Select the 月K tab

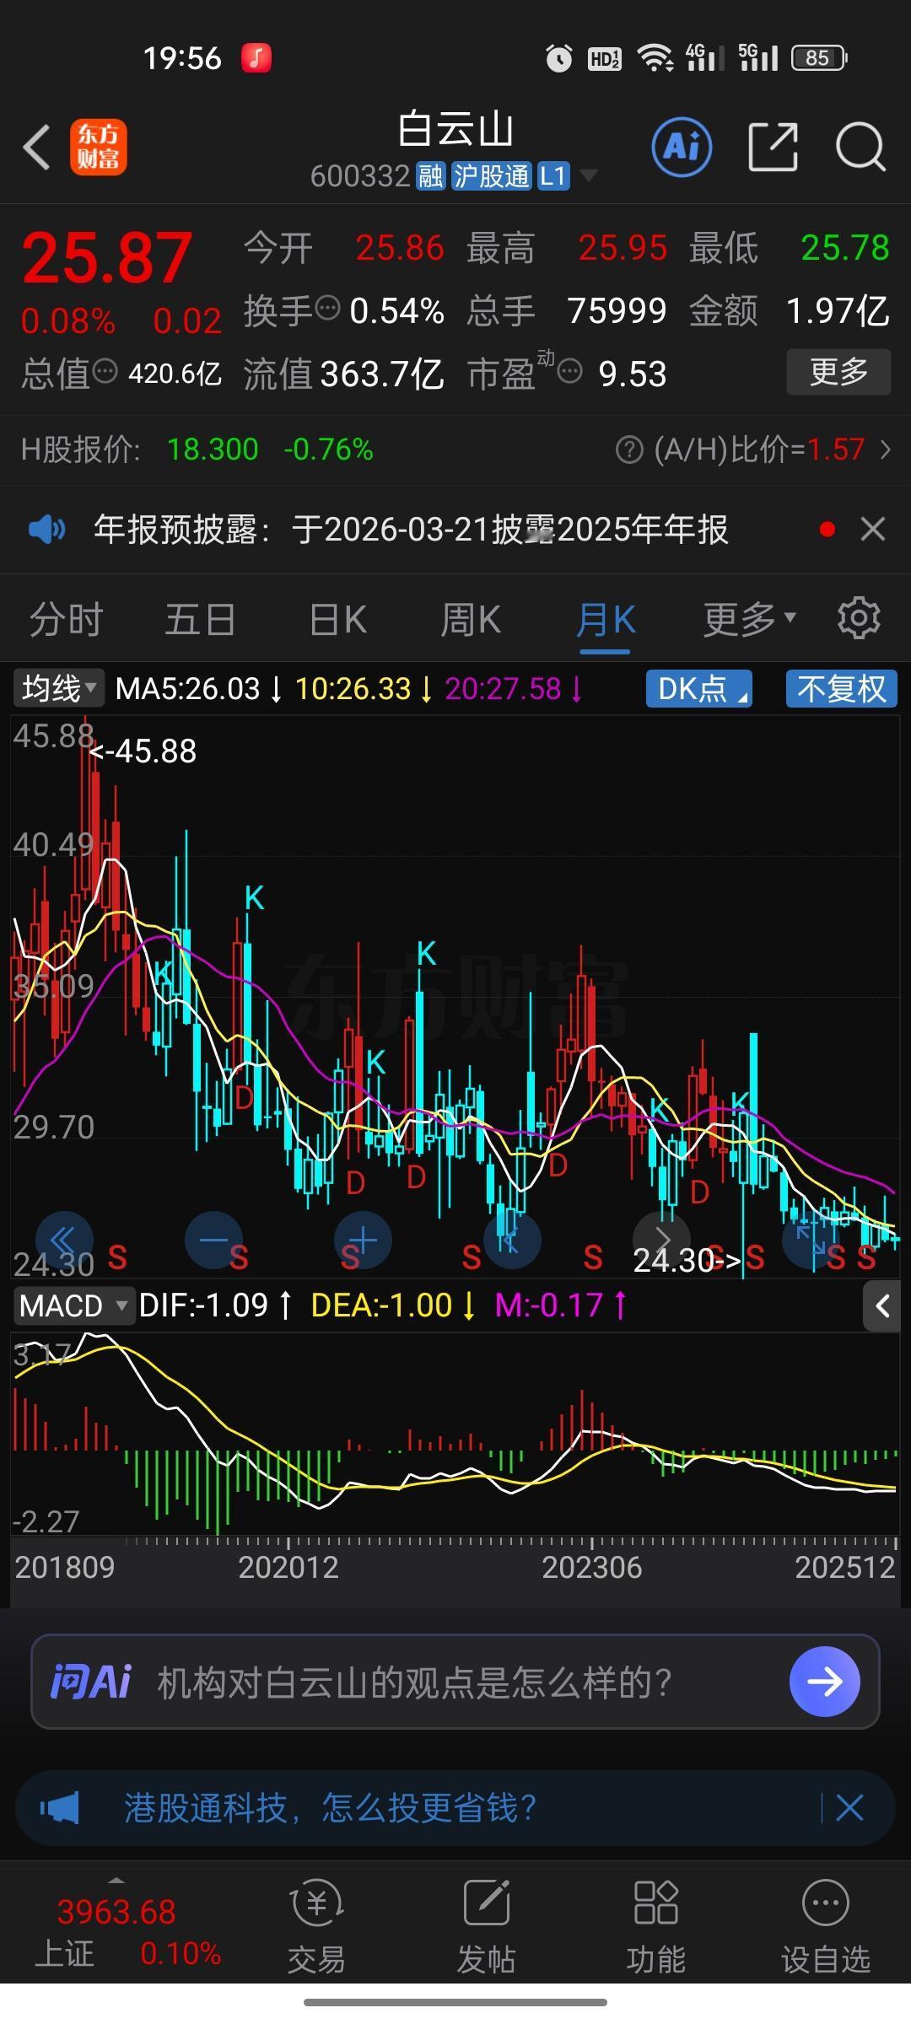[606, 619]
